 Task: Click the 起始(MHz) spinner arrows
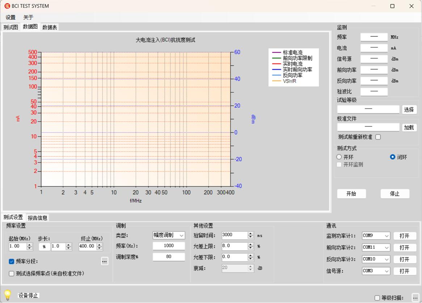point(30,246)
